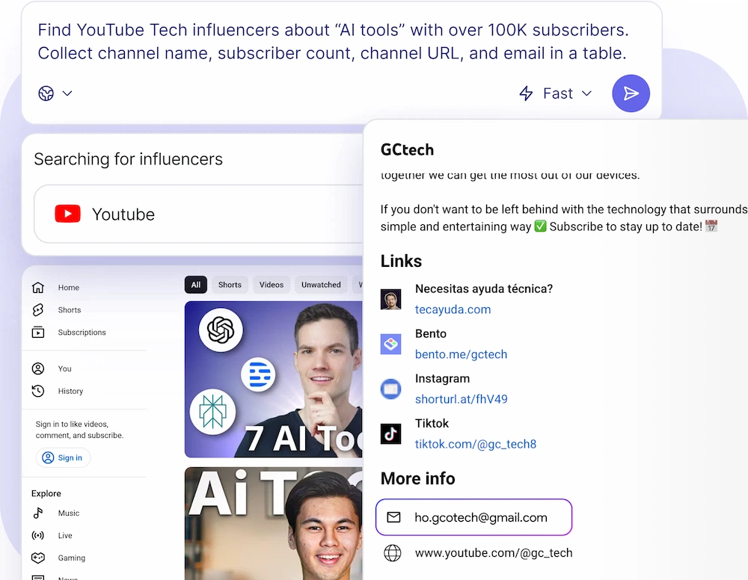Click the Subscribe to stay up to date text
Viewport: 748px width, 580px height.
(x=625, y=226)
